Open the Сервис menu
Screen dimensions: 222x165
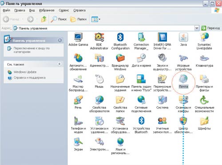click(x=64, y=10)
